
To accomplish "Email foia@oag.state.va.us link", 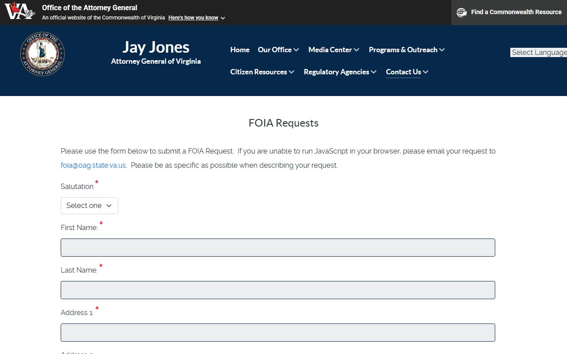I will click(x=93, y=165).
